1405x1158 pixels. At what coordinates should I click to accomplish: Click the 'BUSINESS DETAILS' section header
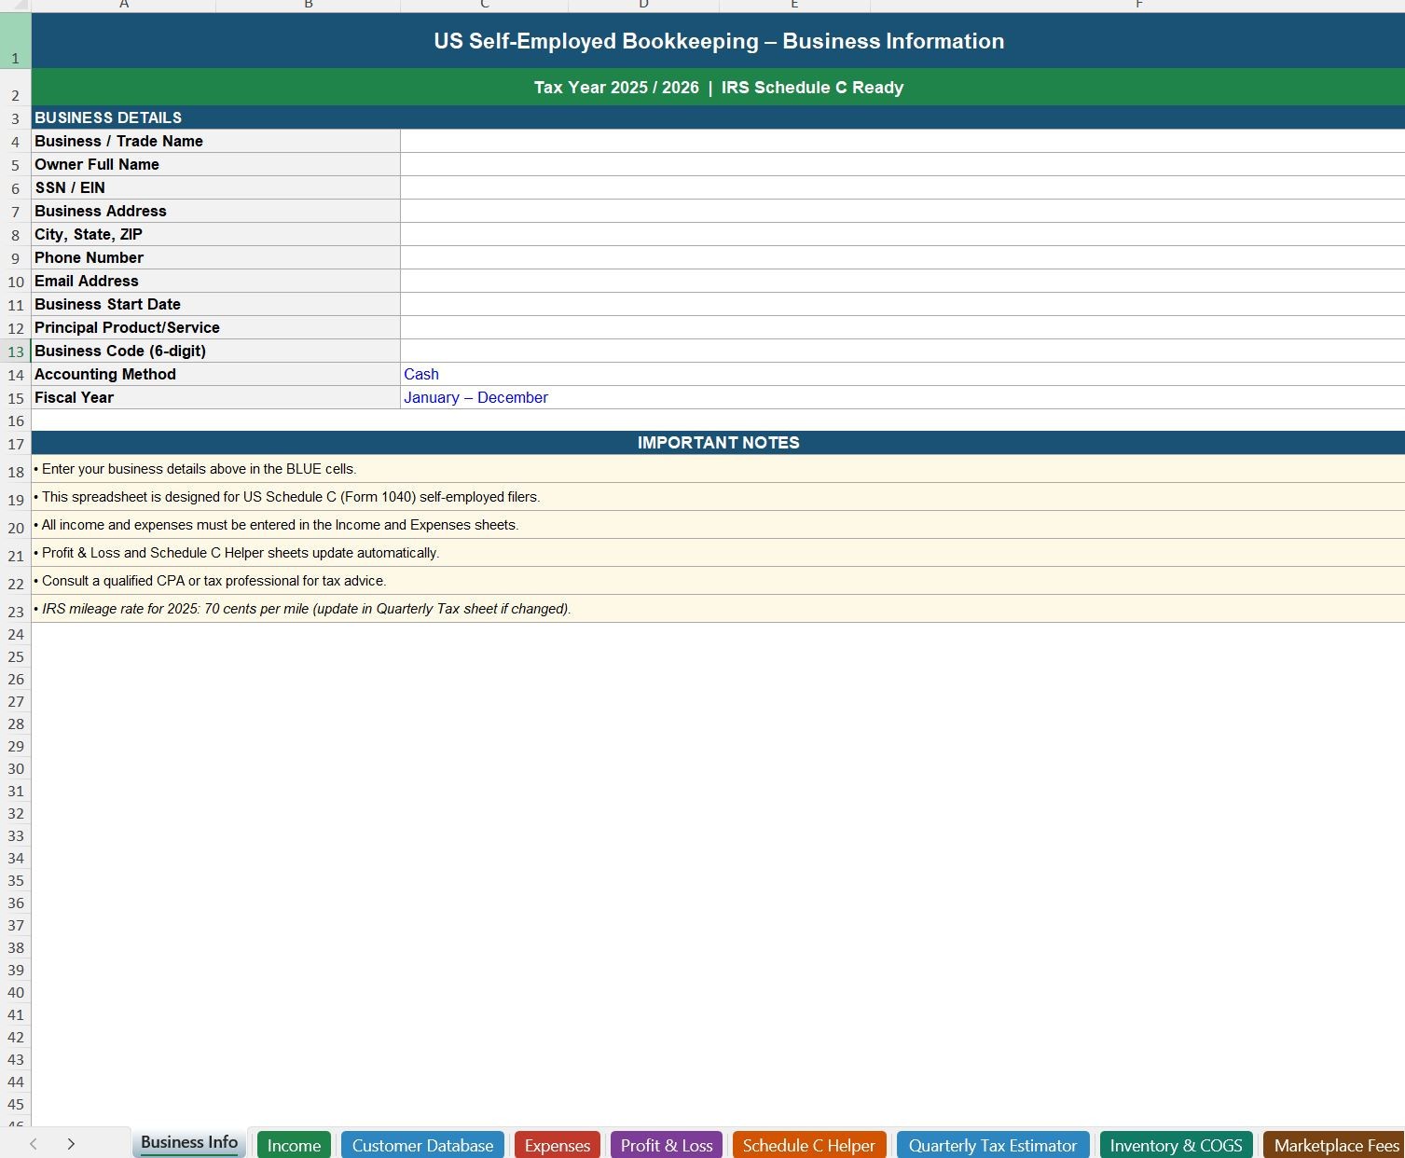718,117
